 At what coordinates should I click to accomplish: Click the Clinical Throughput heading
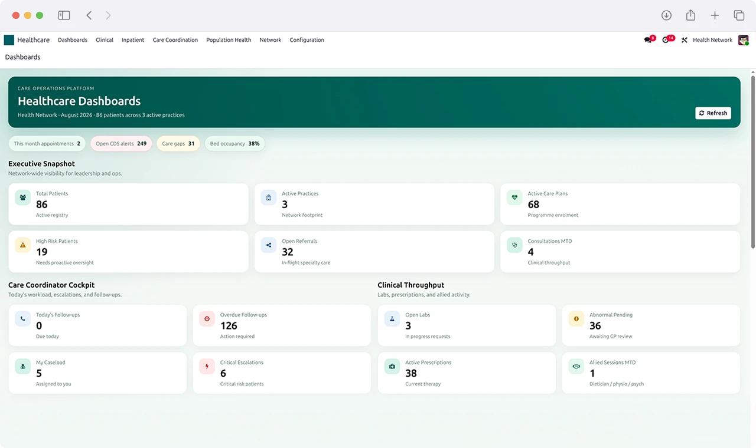411,285
